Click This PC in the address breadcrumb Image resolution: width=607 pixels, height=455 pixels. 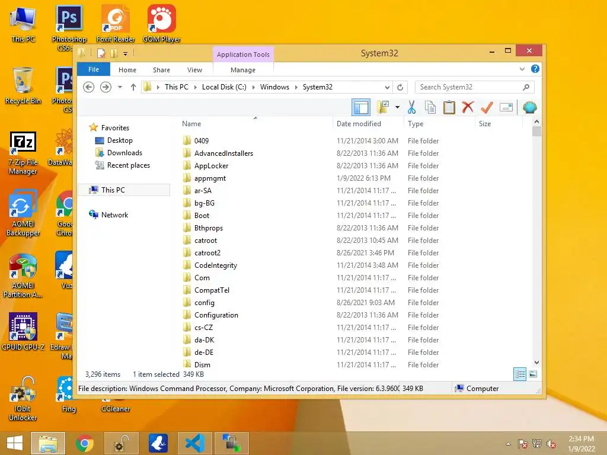tap(177, 87)
